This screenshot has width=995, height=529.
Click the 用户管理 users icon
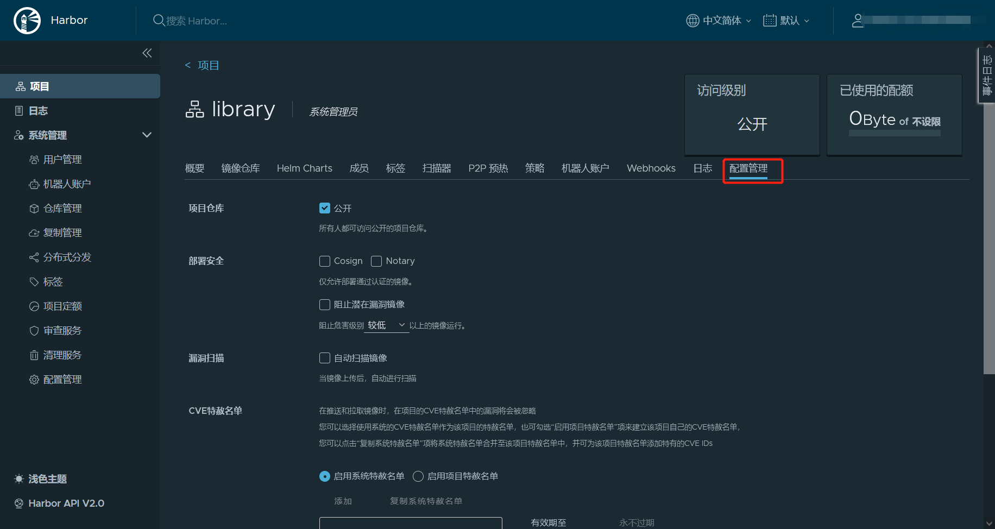point(34,160)
